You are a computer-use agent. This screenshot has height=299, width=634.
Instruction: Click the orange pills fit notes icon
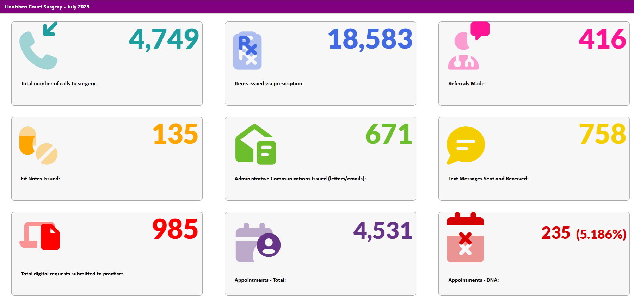[38, 145]
